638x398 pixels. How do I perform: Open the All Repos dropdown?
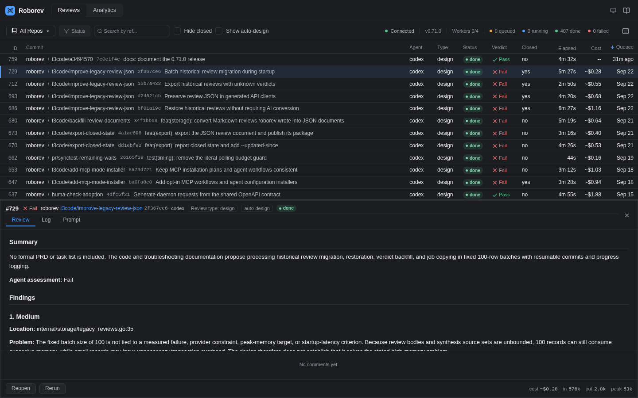(31, 31)
